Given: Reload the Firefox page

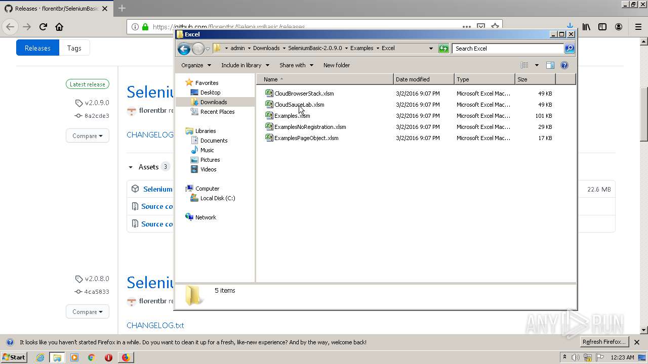Looking at the screenshot, I should click(x=43, y=27).
